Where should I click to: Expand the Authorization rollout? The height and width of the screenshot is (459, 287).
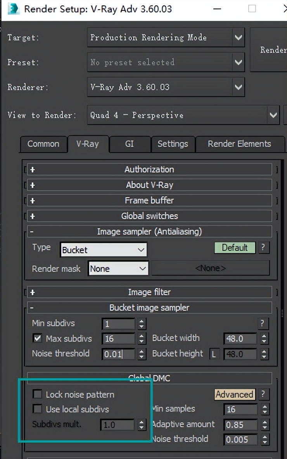tap(149, 169)
